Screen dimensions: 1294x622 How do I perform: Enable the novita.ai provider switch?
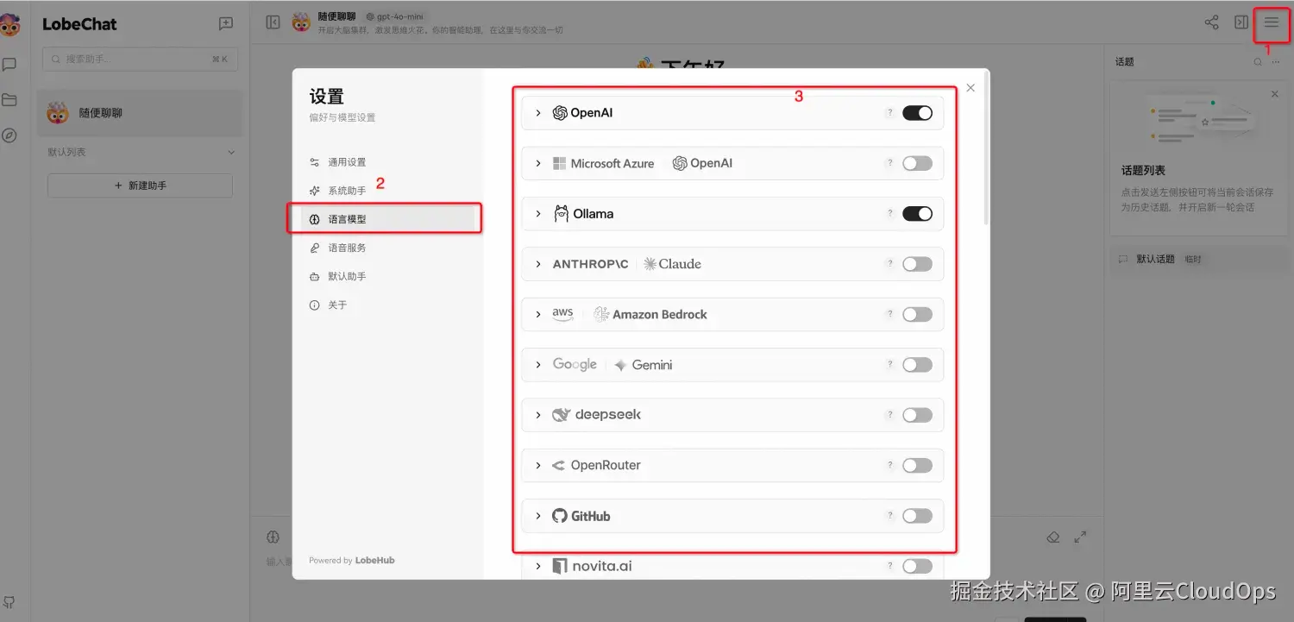click(x=917, y=566)
